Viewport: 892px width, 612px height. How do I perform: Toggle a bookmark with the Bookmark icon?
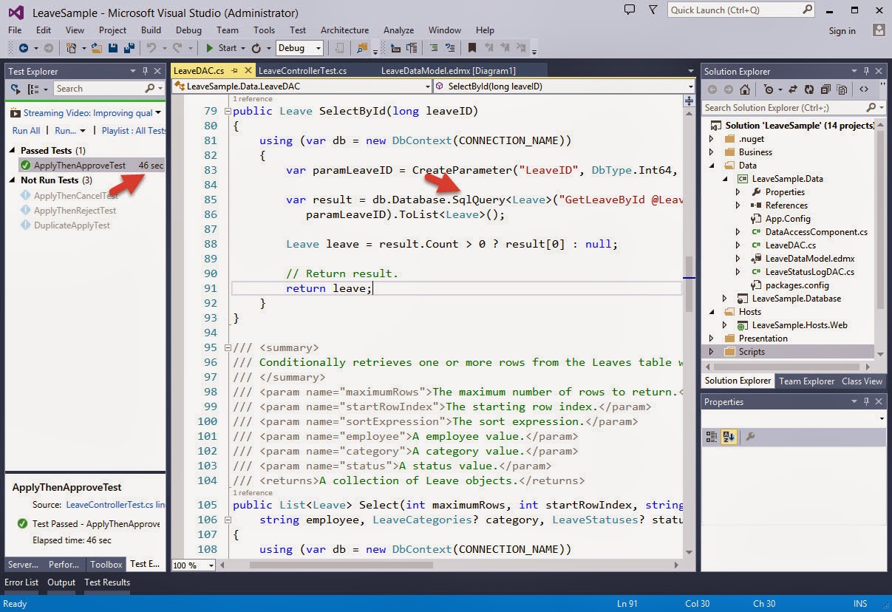coord(471,48)
